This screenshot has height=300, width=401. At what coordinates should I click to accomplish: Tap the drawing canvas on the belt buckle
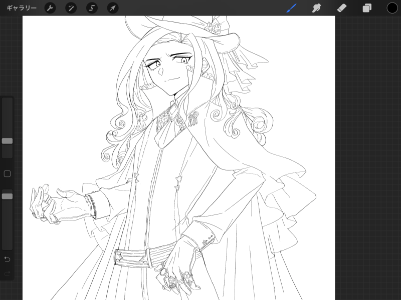pyautogui.click(x=131, y=257)
